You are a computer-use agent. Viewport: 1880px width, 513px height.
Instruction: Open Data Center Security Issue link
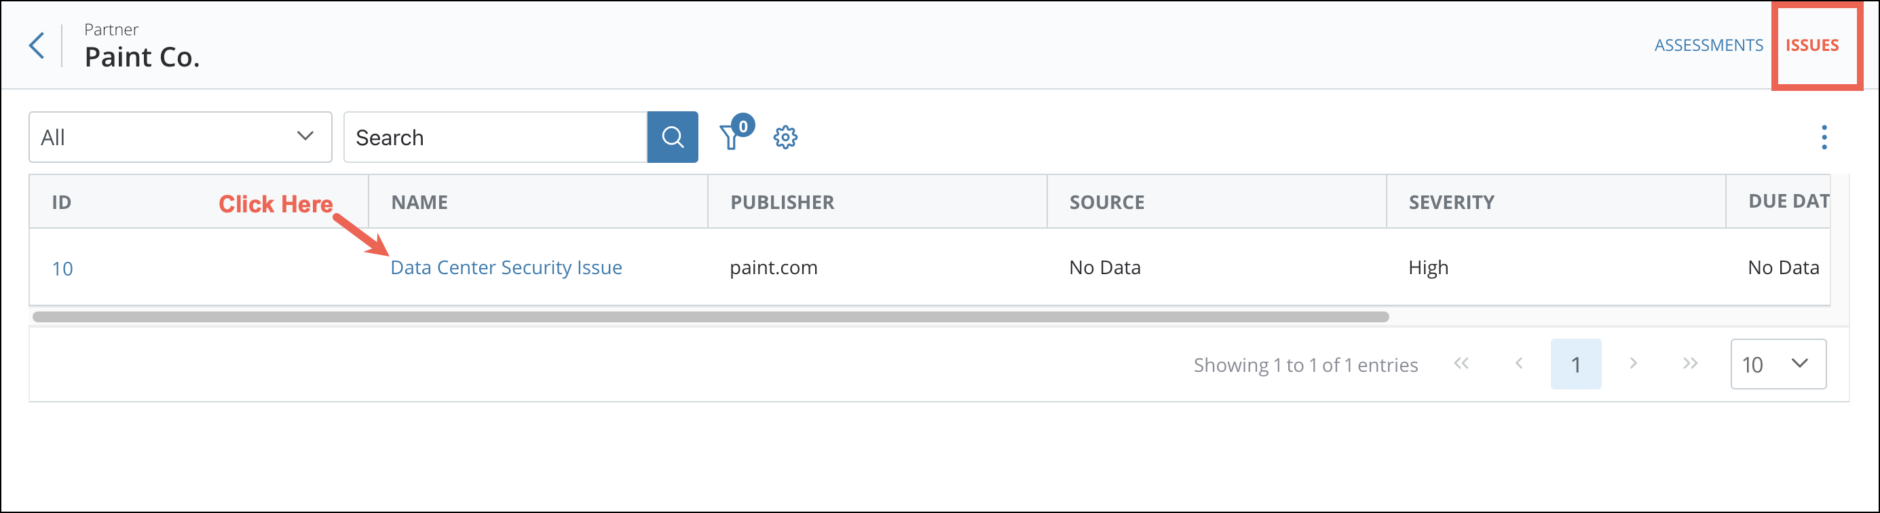[506, 268]
